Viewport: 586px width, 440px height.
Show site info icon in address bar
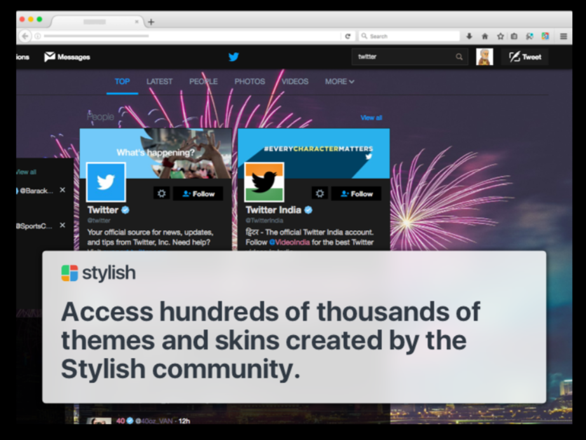pos(37,36)
